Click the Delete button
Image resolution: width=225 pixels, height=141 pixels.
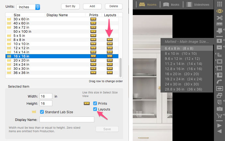113,6
